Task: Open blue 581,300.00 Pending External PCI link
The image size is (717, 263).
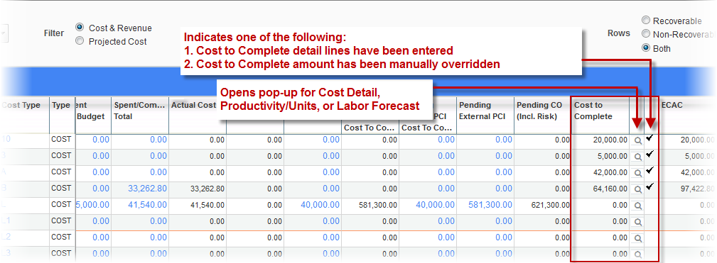Action: [x=490, y=205]
